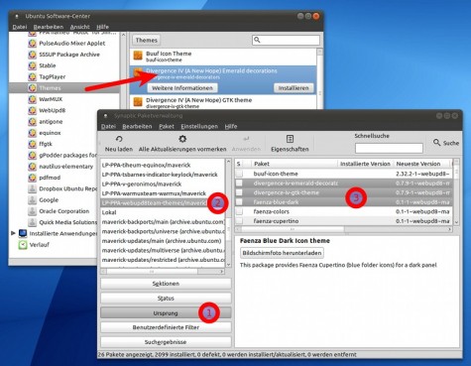Mark the faenza-blue-dark checkbox
The width and height of the screenshot is (471, 366).
[x=239, y=201]
